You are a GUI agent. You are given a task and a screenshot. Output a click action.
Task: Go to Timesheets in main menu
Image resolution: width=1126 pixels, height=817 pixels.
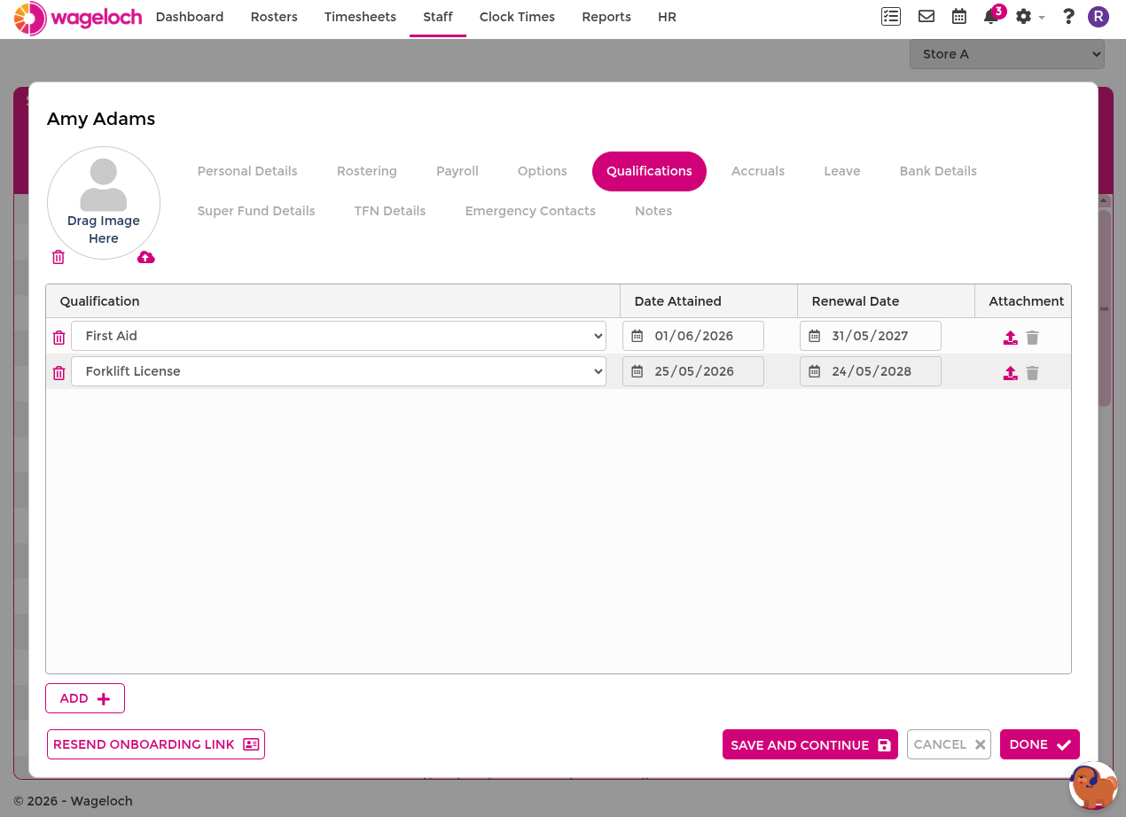360,17
